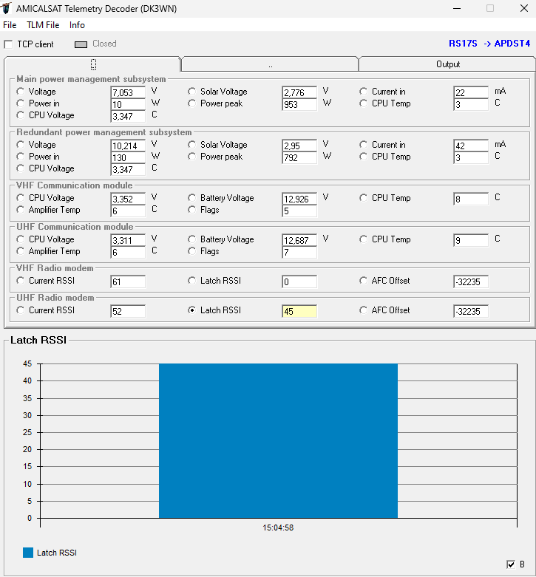Switch to the Output tab
The image size is (536, 577).
click(447, 64)
